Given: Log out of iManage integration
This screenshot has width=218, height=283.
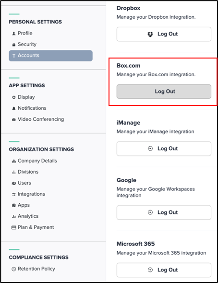Looking at the screenshot, I should point(164,149).
